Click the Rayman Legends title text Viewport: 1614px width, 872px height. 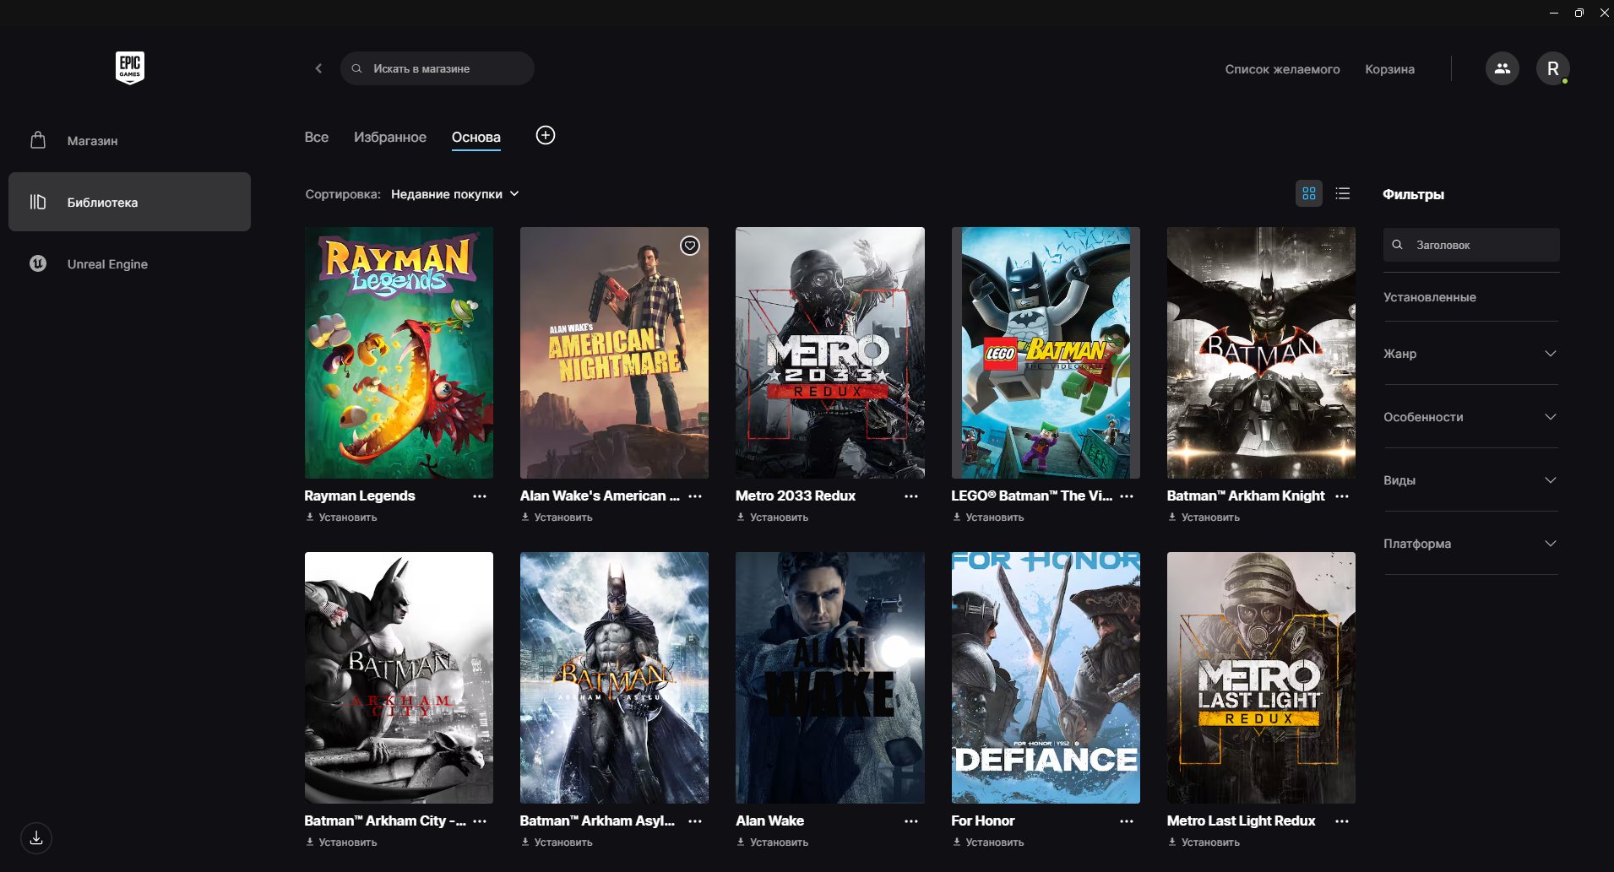tap(360, 496)
